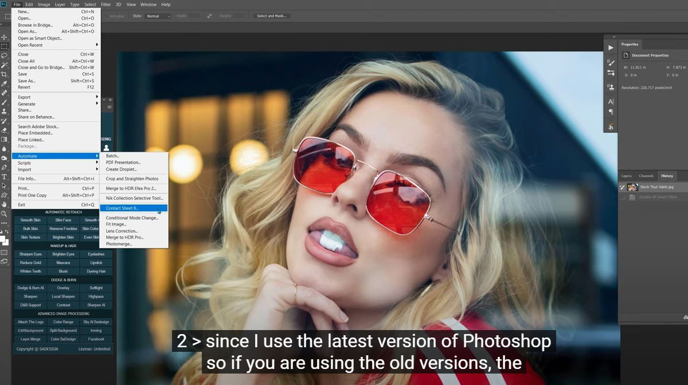Image resolution: width=688 pixels, height=385 pixels.
Task: Click the Select and Mask button
Action: (271, 16)
